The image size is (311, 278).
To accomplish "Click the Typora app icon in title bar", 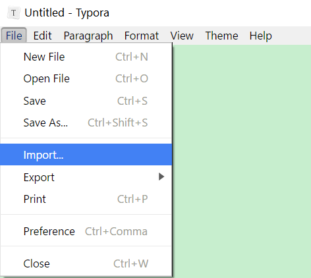I will click(x=13, y=13).
